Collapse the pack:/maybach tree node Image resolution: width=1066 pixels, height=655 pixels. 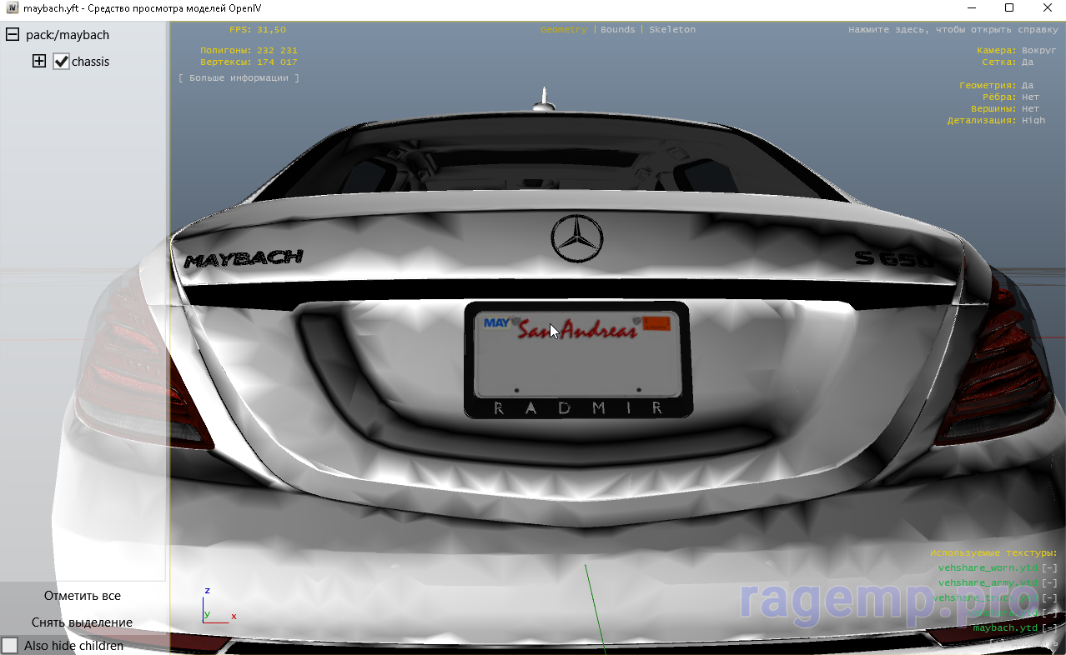[13, 35]
